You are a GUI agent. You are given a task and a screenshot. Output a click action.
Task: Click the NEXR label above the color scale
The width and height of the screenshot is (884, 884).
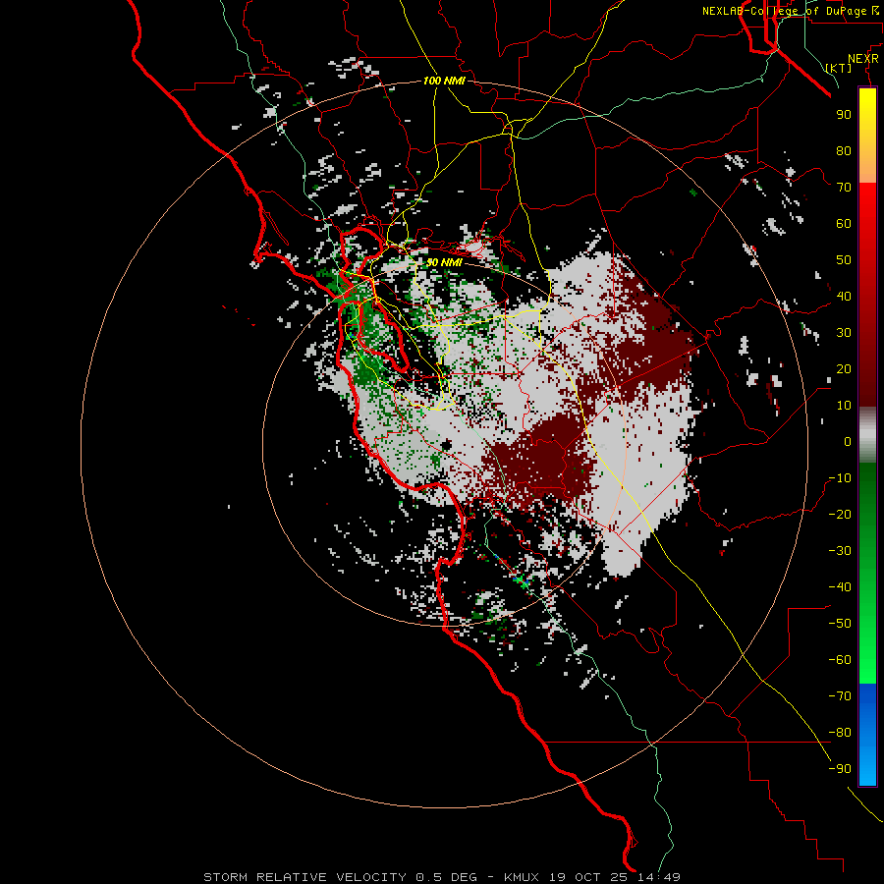click(x=862, y=59)
